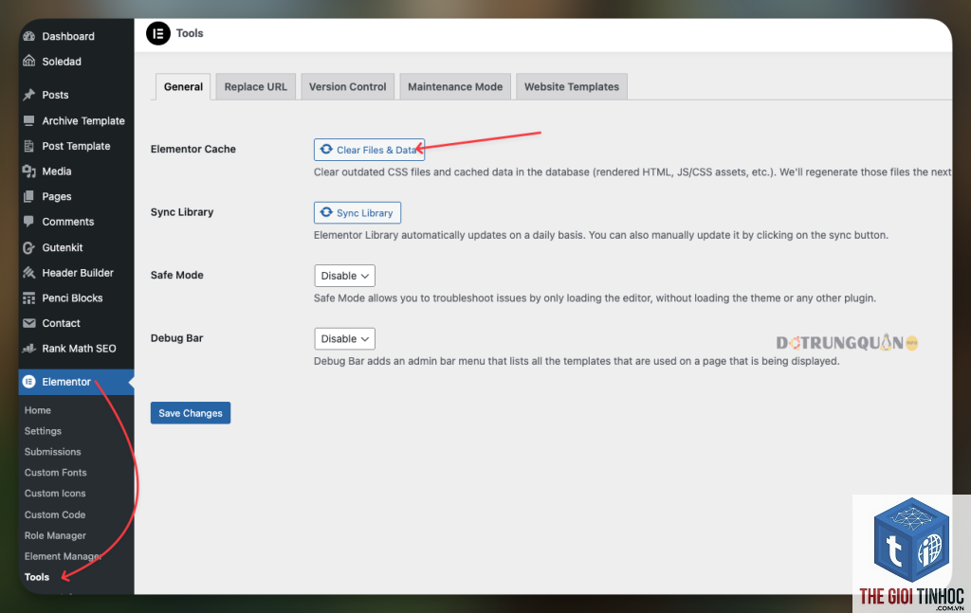The width and height of the screenshot is (971, 613).
Task: Click the Penci Blocks grid icon
Action: 29,298
